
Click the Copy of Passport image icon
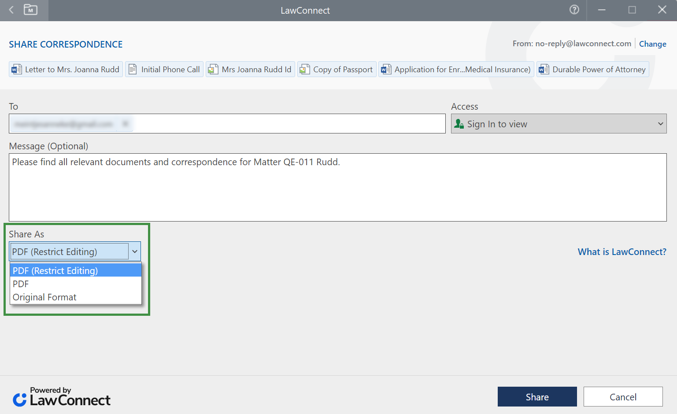pos(305,70)
